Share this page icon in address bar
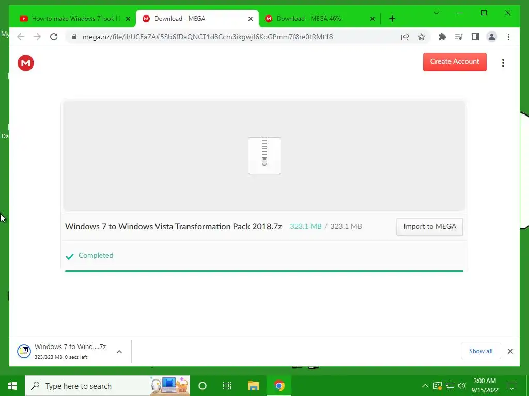 [x=405, y=37]
